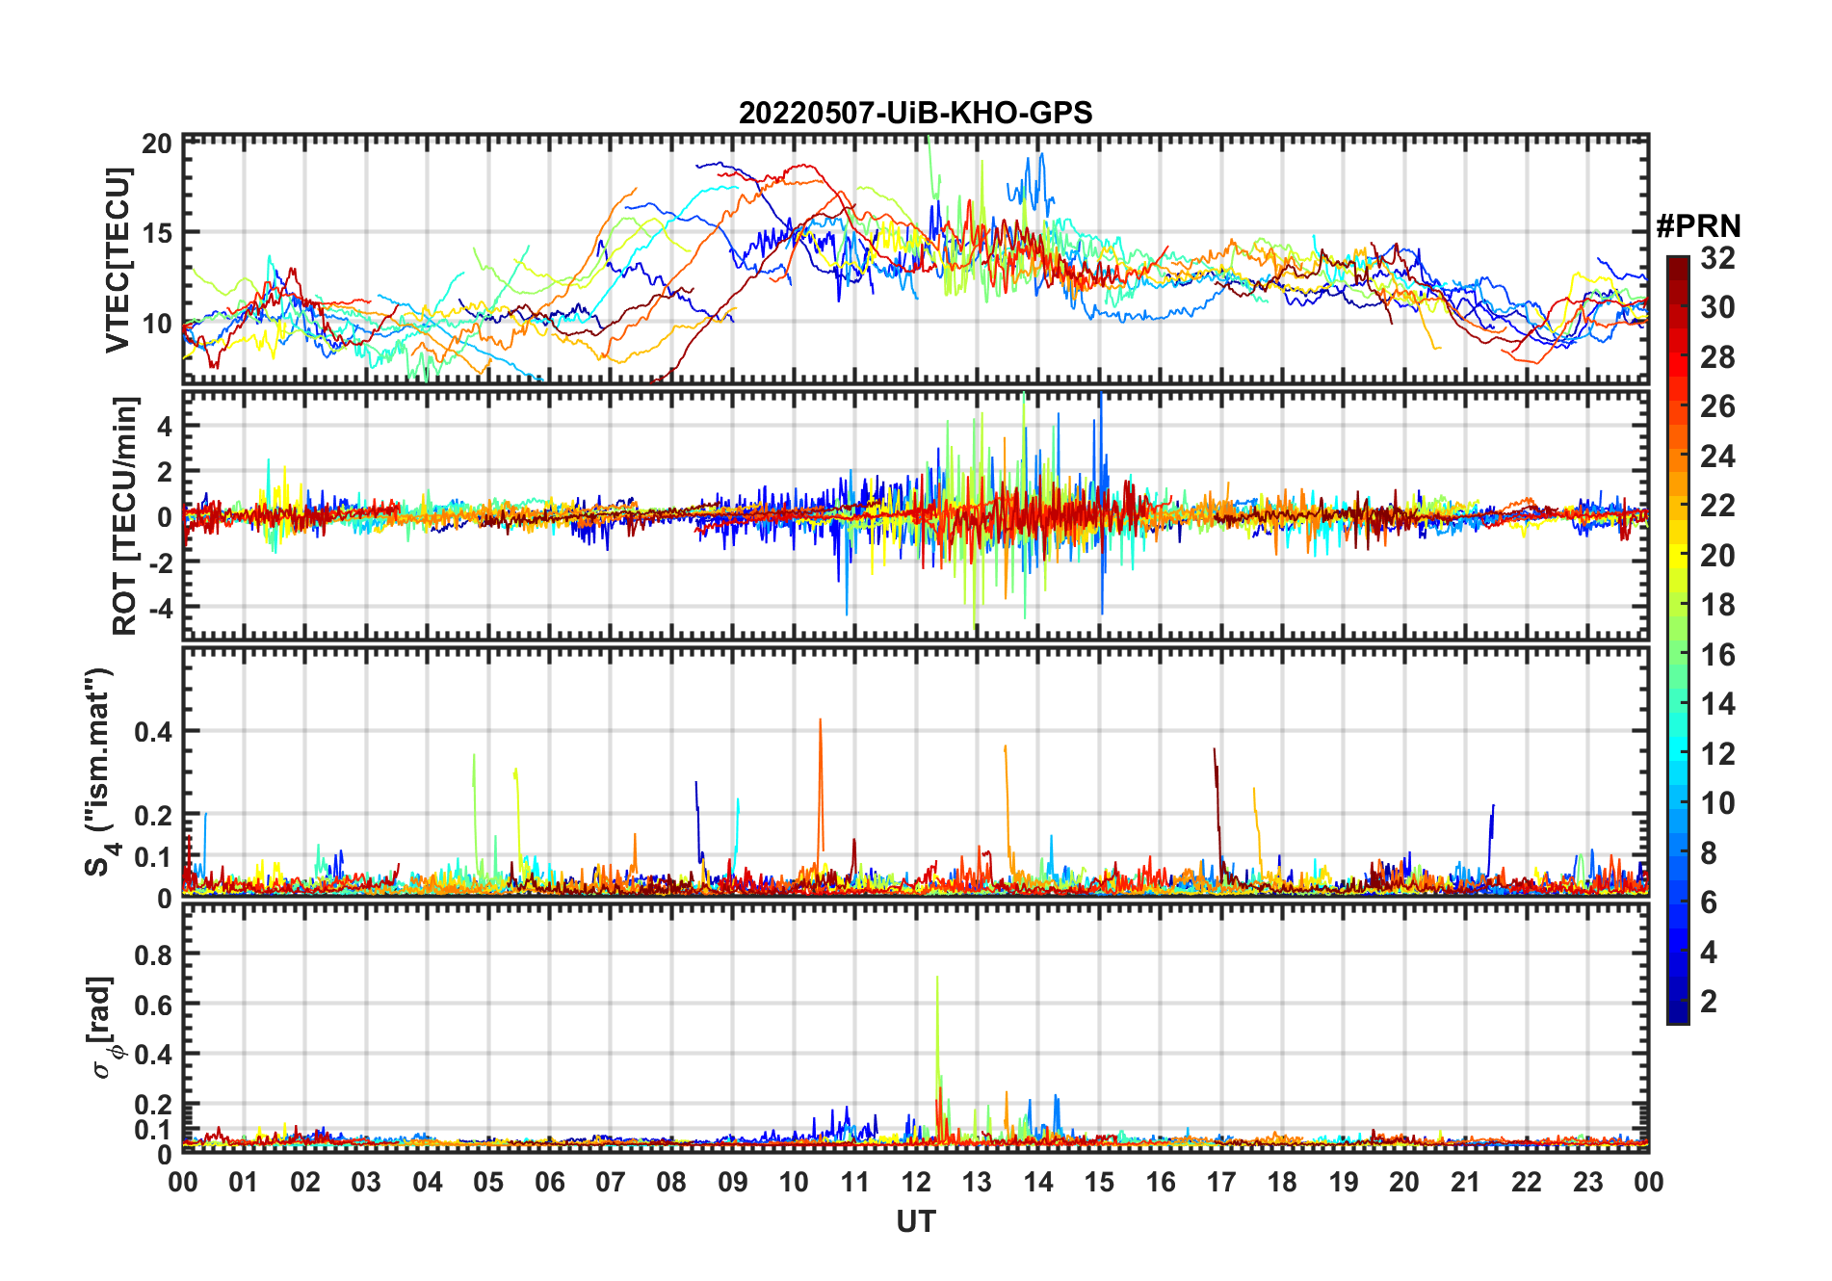Click tick label 16 on PRN colorbar
Screen dimensions: 1832x1281
click(1717, 655)
